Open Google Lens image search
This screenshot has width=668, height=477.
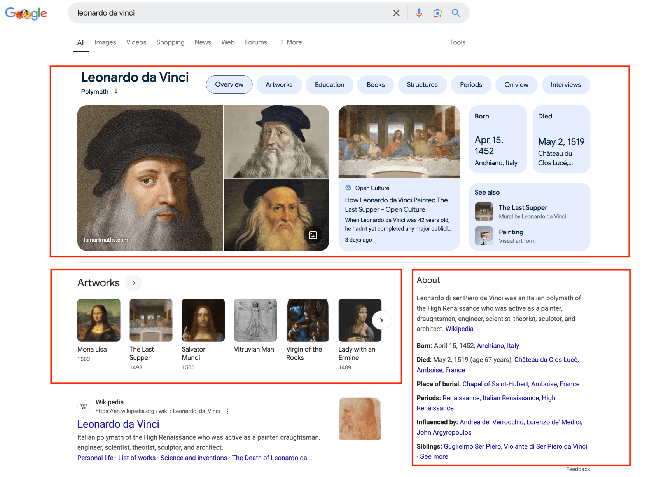coord(437,13)
